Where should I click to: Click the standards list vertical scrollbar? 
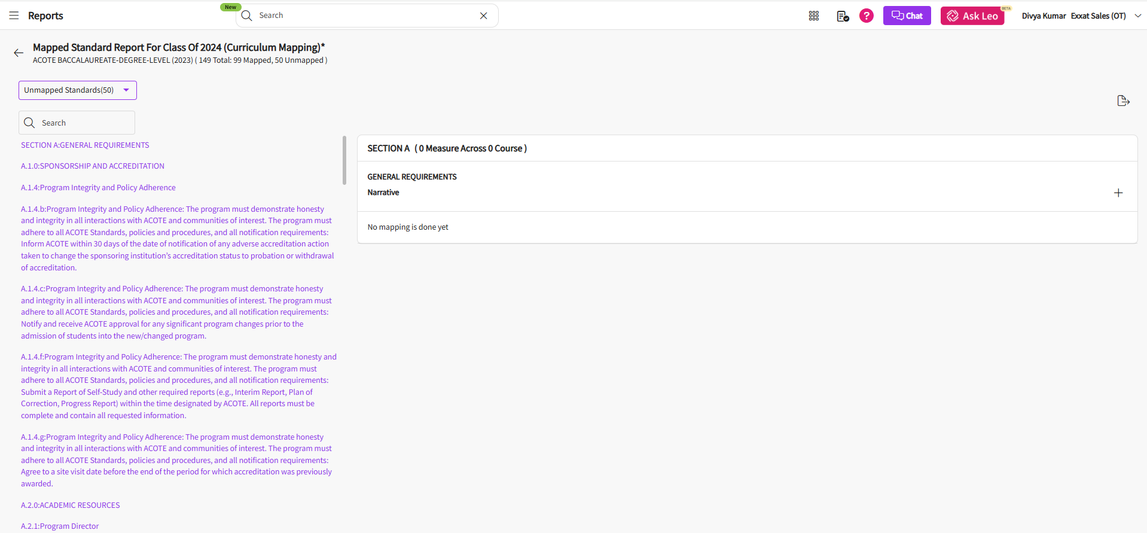[x=344, y=160]
